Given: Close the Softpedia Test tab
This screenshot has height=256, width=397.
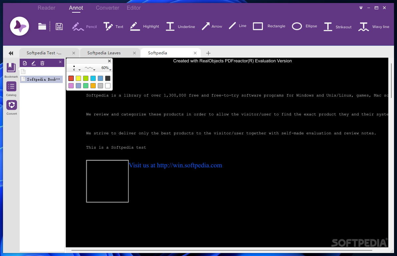Looking at the screenshot, I should (x=74, y=53).
